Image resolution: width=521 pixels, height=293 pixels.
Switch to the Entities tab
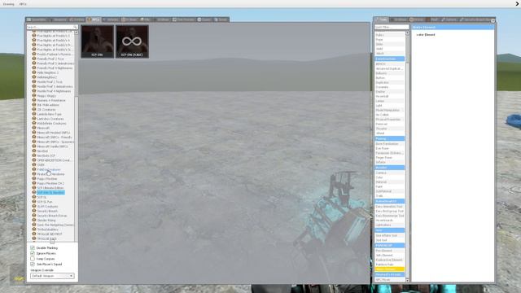point(77,20)
